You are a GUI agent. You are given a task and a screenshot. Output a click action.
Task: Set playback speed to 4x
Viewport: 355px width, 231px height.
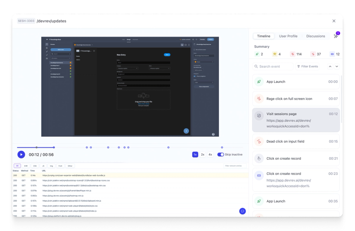coord(210,154)
